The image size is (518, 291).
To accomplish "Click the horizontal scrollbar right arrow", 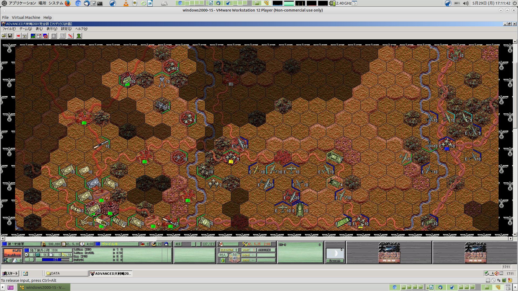I will coord(511,238).
